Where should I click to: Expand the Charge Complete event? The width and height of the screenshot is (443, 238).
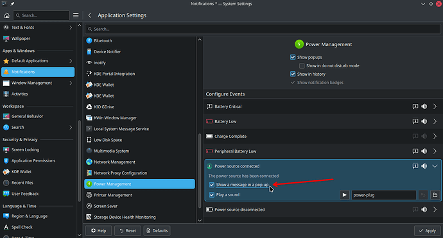pyautogui.click(x=435, y=137)
